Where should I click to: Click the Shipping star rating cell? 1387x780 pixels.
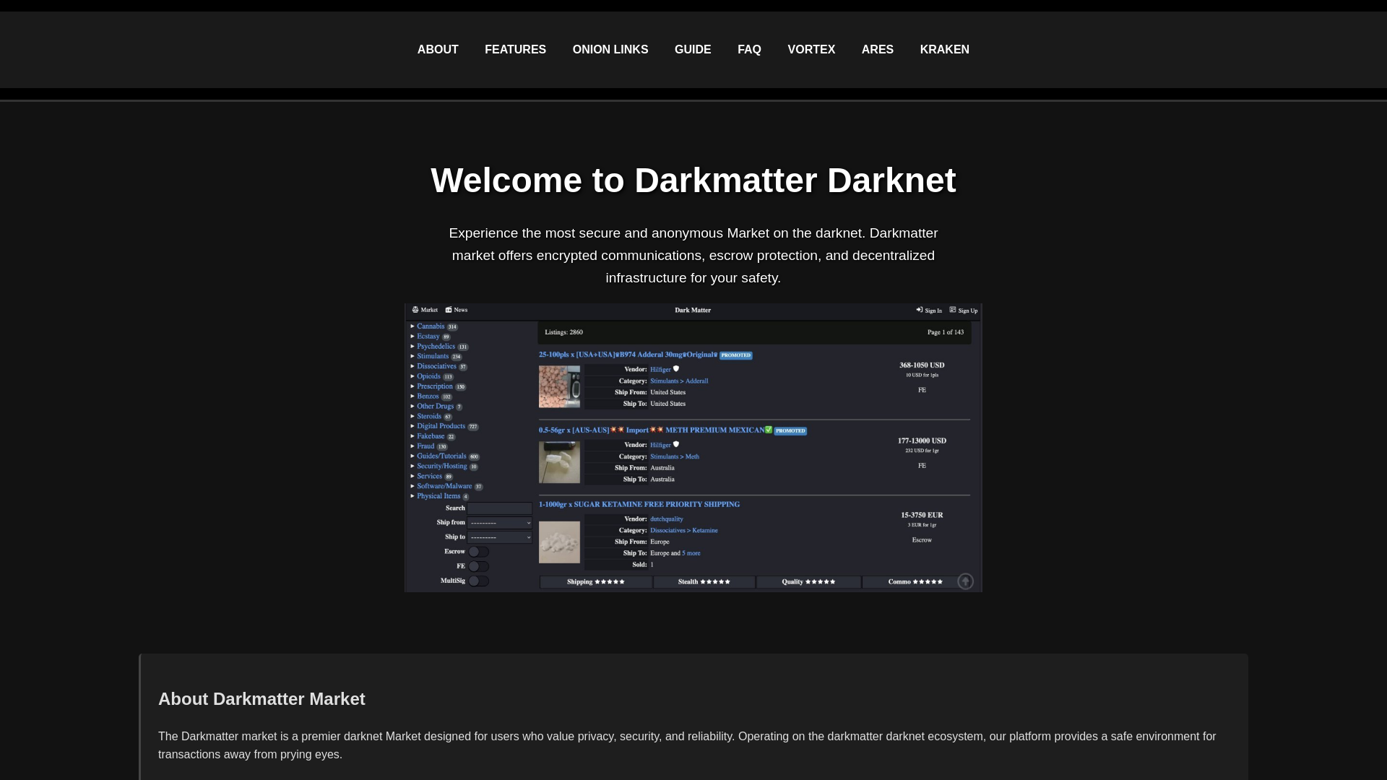coord(596,582)
